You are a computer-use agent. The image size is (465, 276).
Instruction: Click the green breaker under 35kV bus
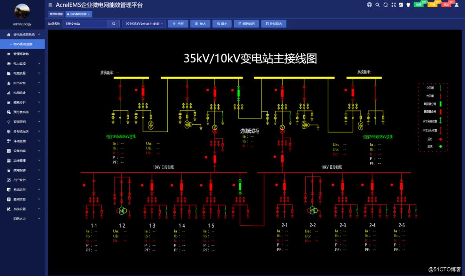coord(238,93)
